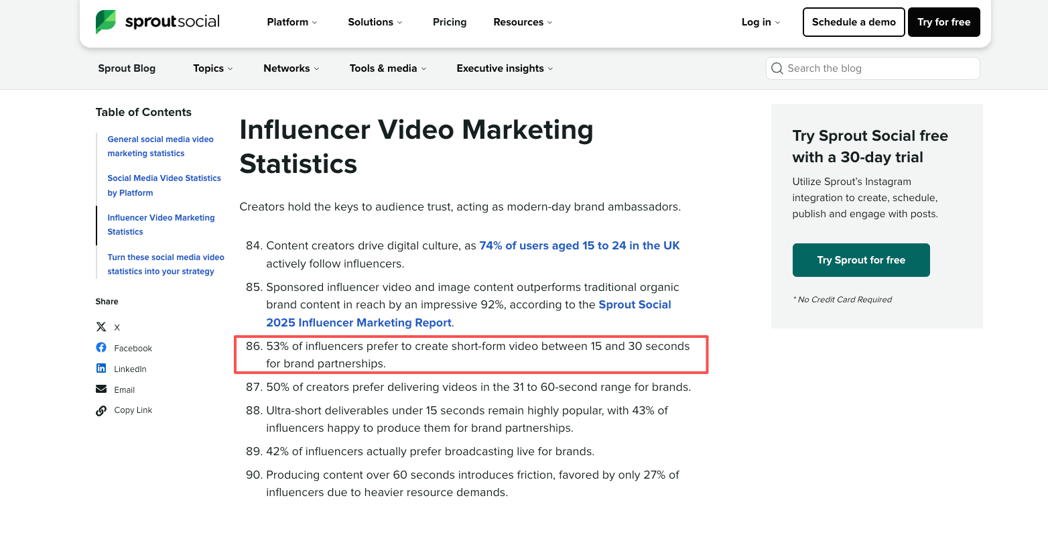Expand the Platform dropdown menu
The width and height of the screenshot is (1048, 541).
pos(292,22)
